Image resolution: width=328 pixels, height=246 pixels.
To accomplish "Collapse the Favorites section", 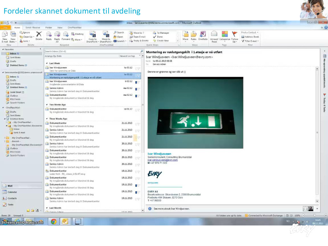I will (x=3, y=49).
